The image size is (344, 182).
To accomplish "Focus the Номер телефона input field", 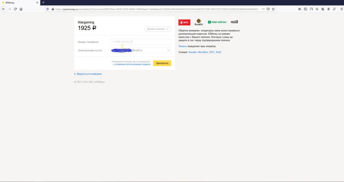I will click(x=141, y=42).
